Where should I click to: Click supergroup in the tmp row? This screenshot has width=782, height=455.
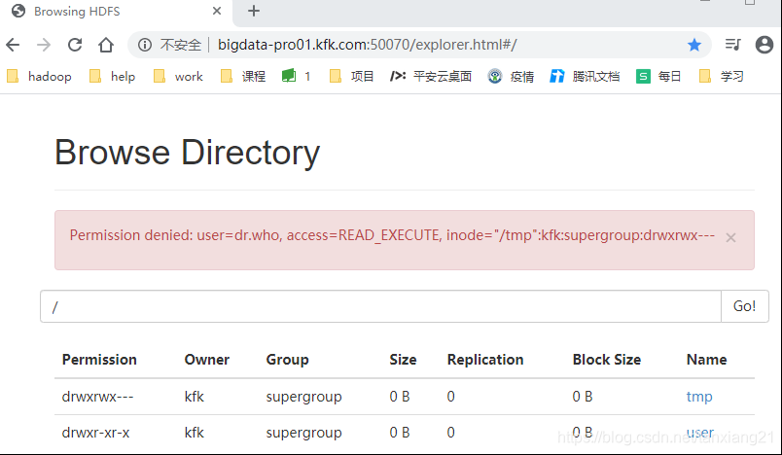point(303,397)
